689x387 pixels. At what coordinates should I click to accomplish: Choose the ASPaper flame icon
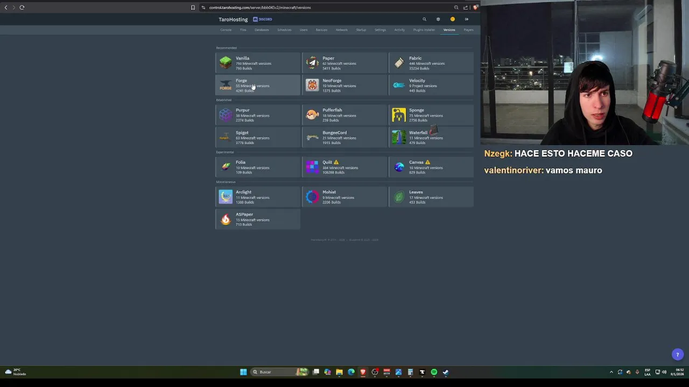226,219
